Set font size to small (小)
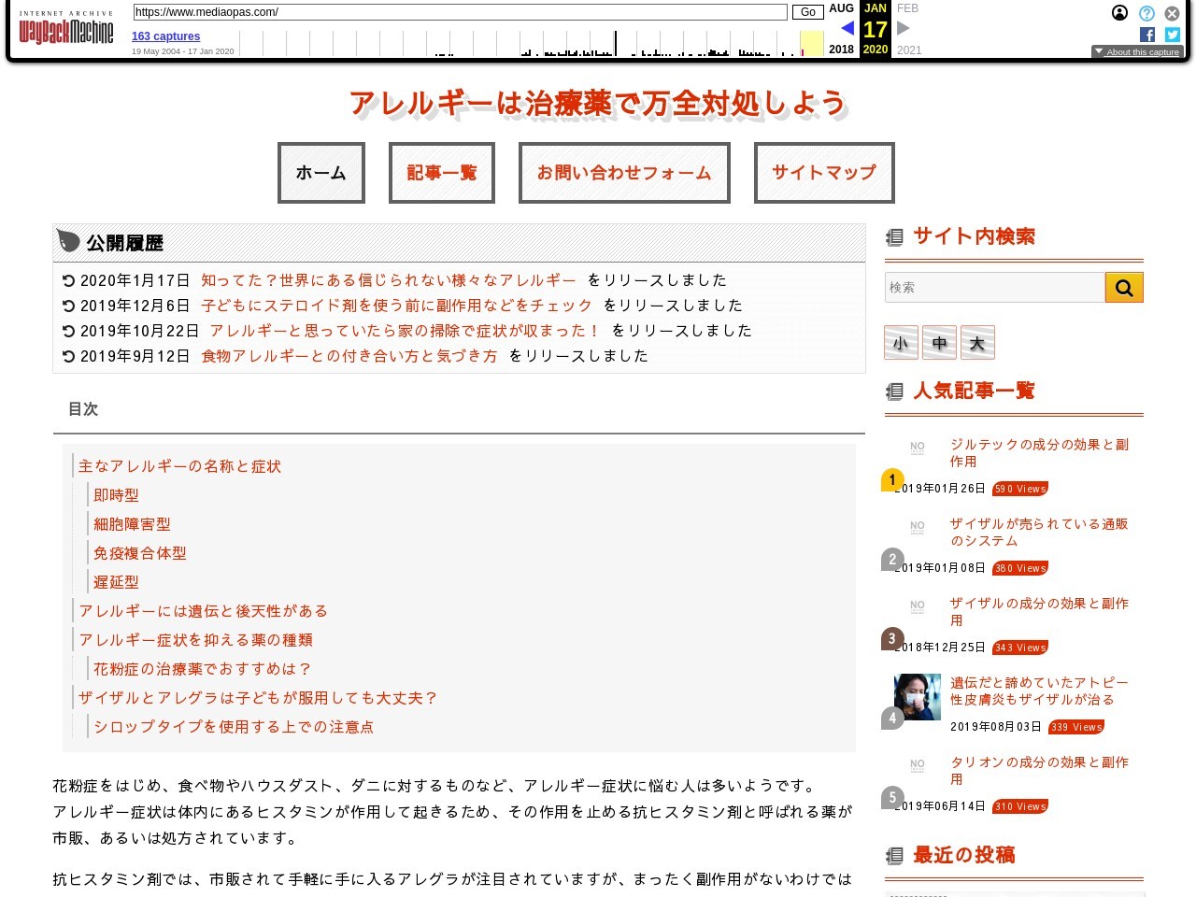1196x897 pixels. coord(901,343)
